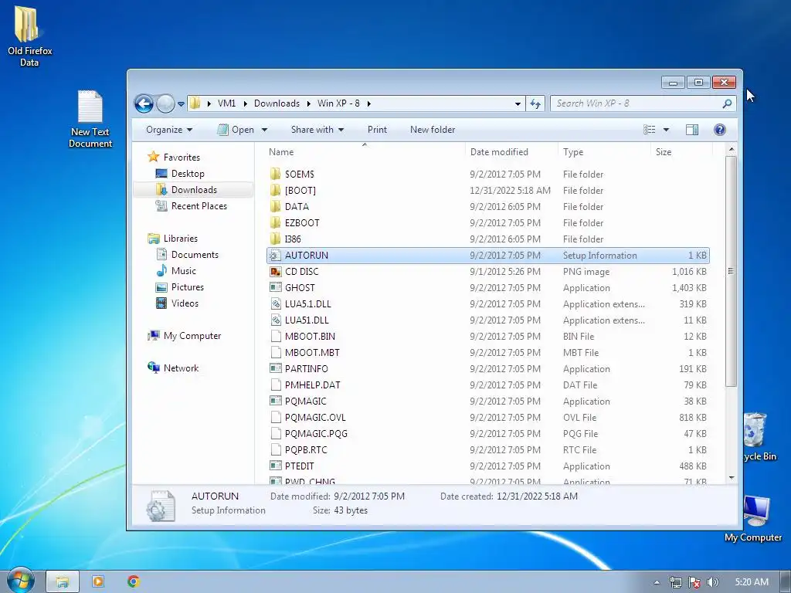
Task: Select My Computer in the navigation pane
Action: (x=192, y=336)
